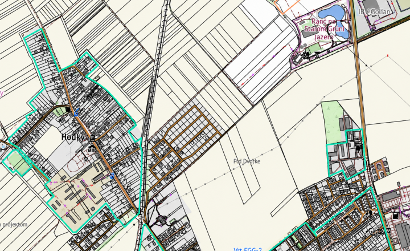The width and height of the screenshot is (410, 251).
Task: Click the blue marker north of Hoŭky label
Action: pyautogui.click(x=76, y=113)
